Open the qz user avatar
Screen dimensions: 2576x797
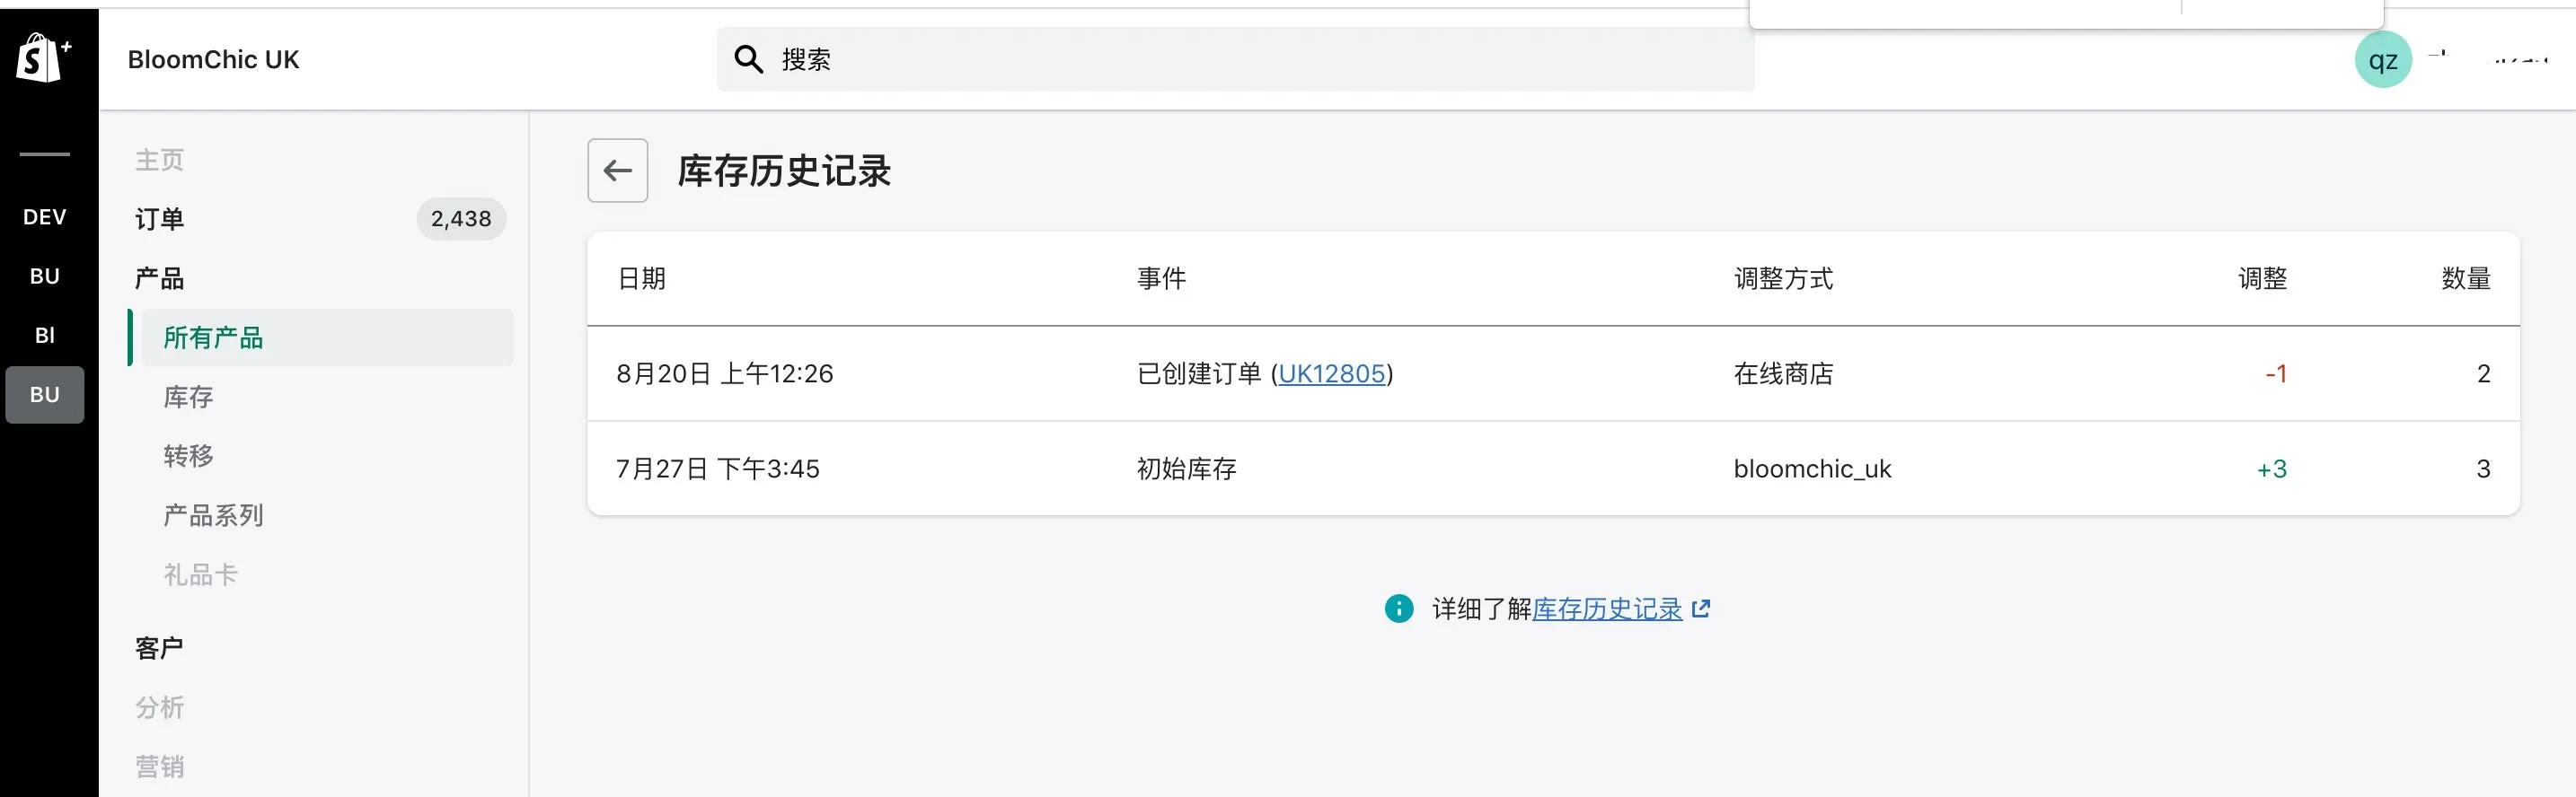coord(2382,60)
